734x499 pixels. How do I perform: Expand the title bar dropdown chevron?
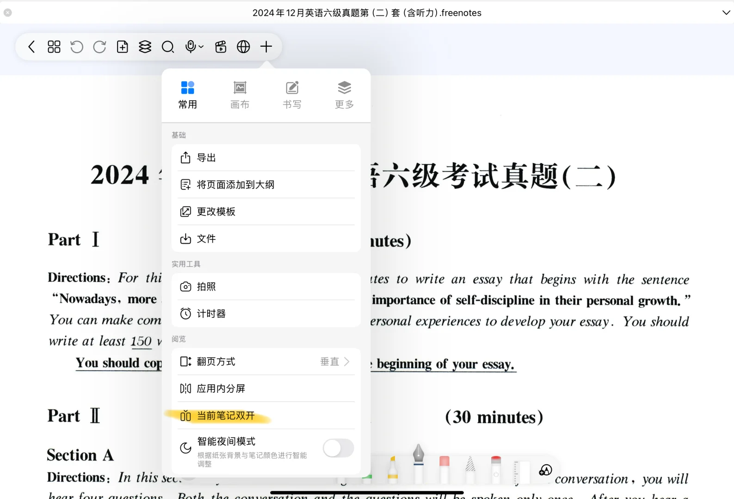tap(726, 12)
